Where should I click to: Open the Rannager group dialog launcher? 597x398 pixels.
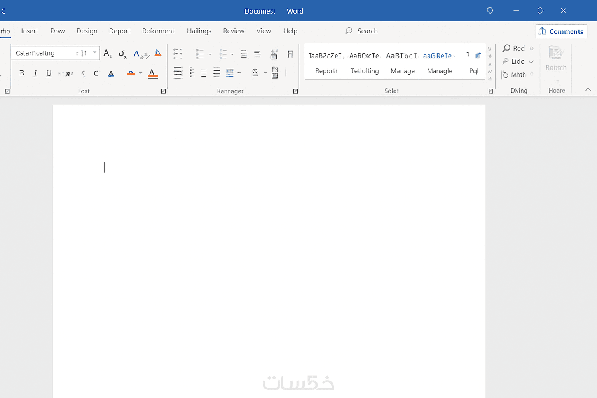point(295,91)
